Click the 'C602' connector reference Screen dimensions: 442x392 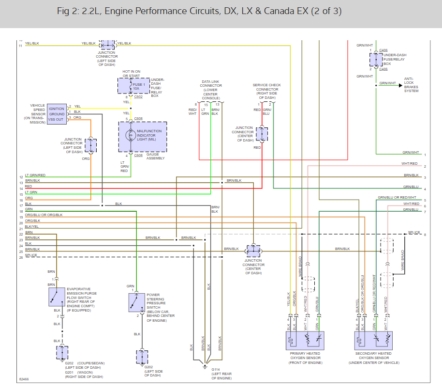[x=138, y=96]
